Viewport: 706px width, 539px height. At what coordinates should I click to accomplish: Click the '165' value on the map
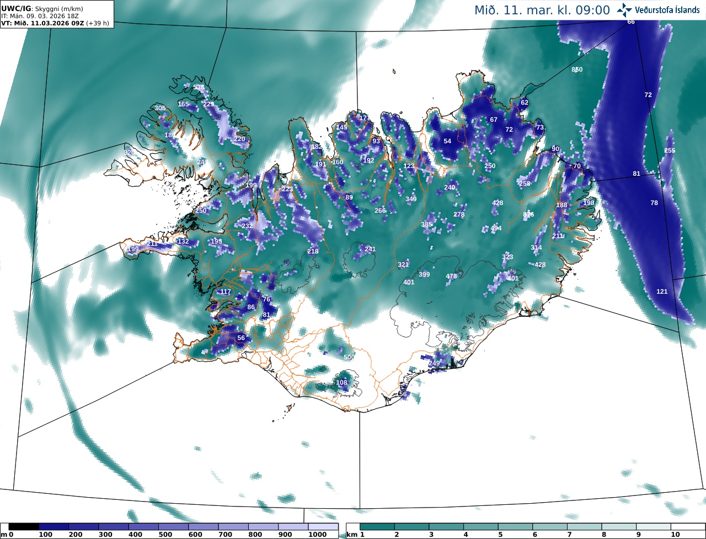pyautogui.click(x=184, y=104)
